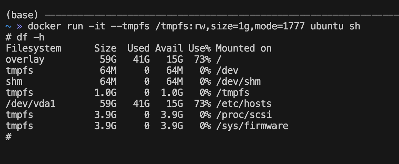399x164 pixels.
Task: Click the "Mounted on" column header
Action: (x=243, y=48)
